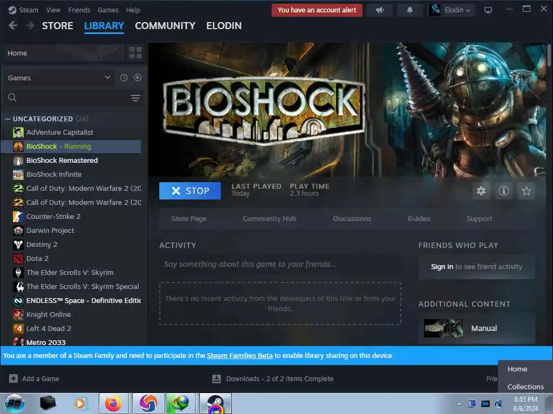Open the Help menu
Screen dimensions: 553x414
click(x=133, y=10)
